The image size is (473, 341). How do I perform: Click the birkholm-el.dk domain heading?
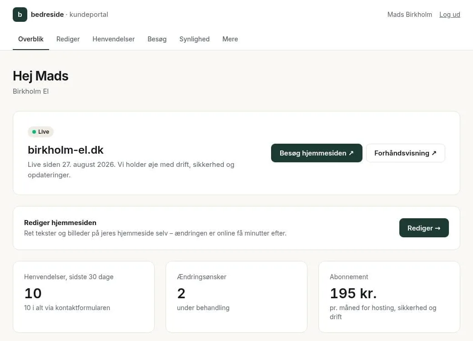65,150
